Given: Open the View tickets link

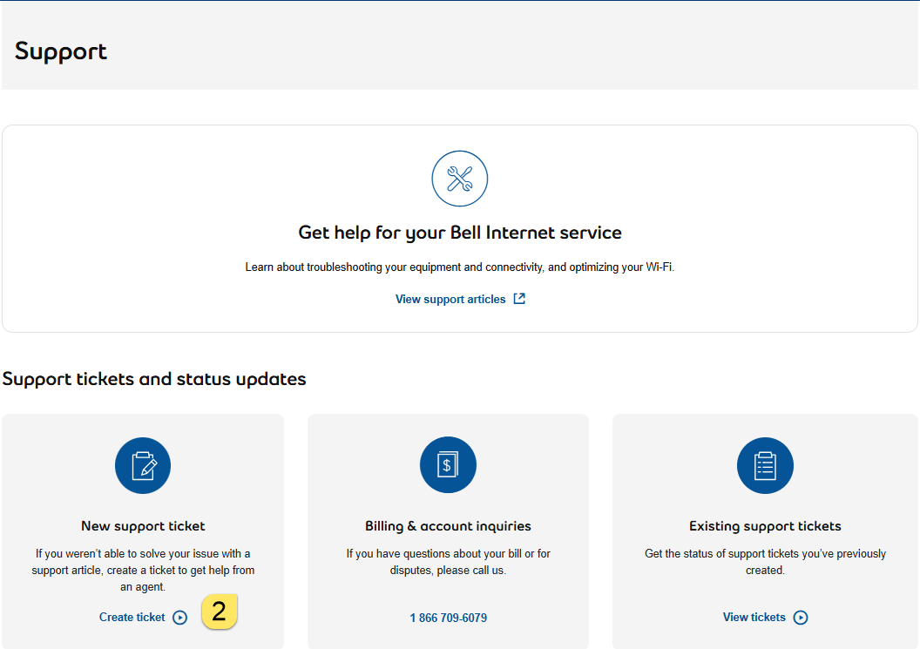Looking at the screenshot, I should 754,618.
